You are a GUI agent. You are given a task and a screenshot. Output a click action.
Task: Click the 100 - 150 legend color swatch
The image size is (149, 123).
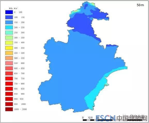click(x=9, y=17)
